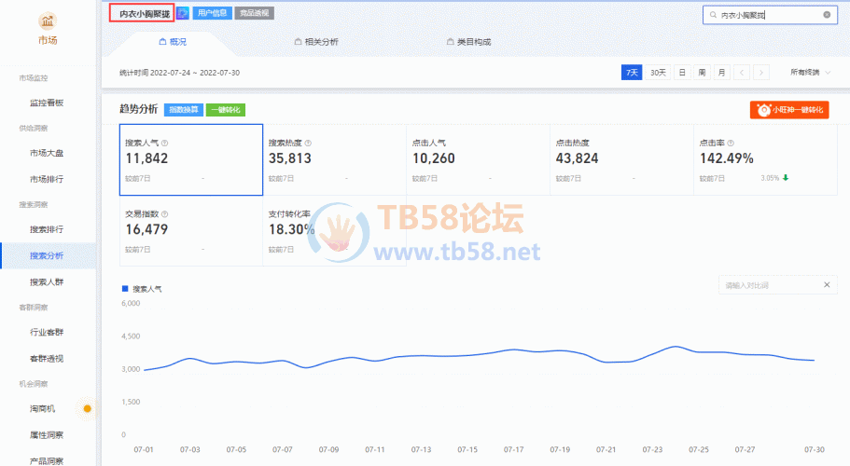Go to previous period with left arrow
This screenshot has height=466, width=850.
click(742, 72)
